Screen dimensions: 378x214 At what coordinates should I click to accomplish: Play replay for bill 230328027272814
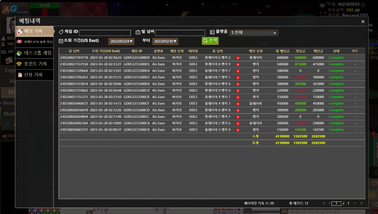click(238, 84)
